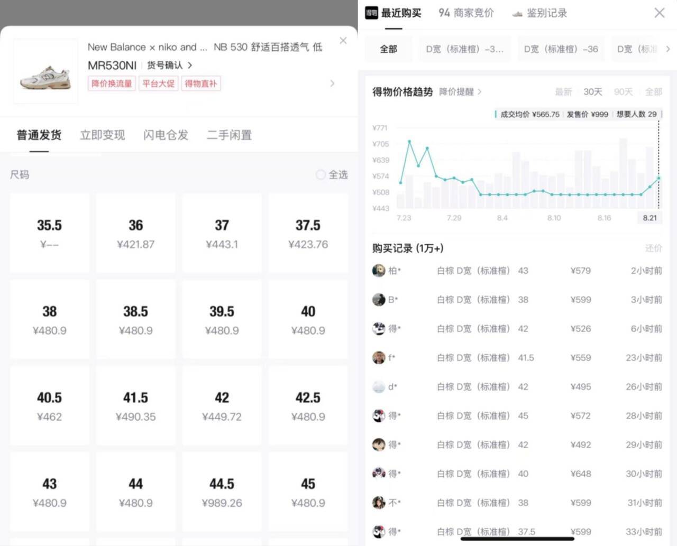The height and width of the screenshot is (546, 677).
Task: Open the New Balance MR530NI shoe thumbnail
Action: [x=45, y=71]
